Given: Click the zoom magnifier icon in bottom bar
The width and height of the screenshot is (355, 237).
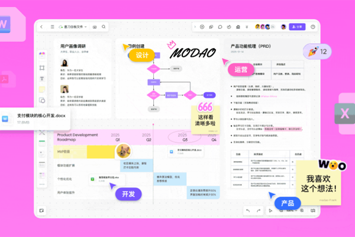Looking at the screenshot, I should pos(302,210).
